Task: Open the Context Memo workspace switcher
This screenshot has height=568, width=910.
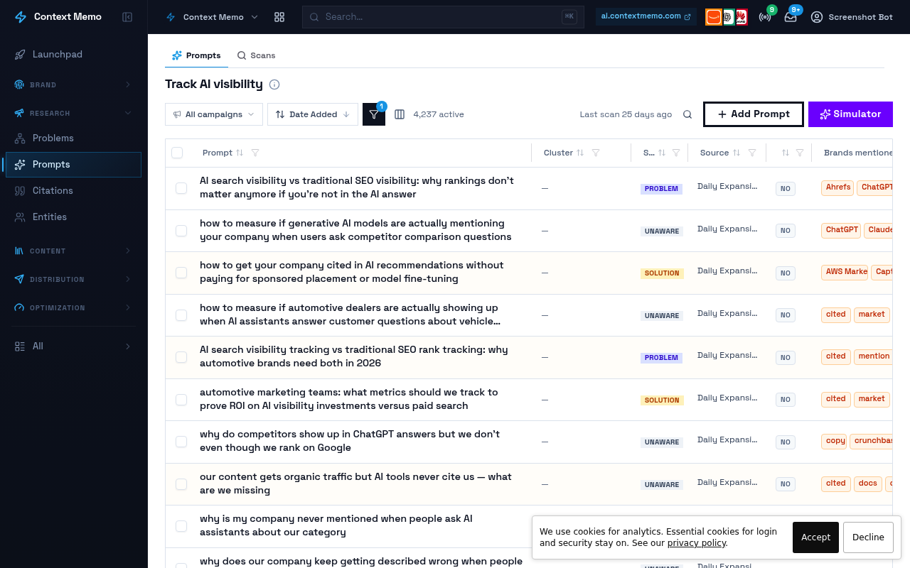Action: (212, 17)
